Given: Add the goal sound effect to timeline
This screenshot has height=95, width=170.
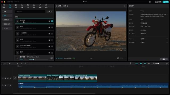Looking at the screenshot, I should click(52, 46).
